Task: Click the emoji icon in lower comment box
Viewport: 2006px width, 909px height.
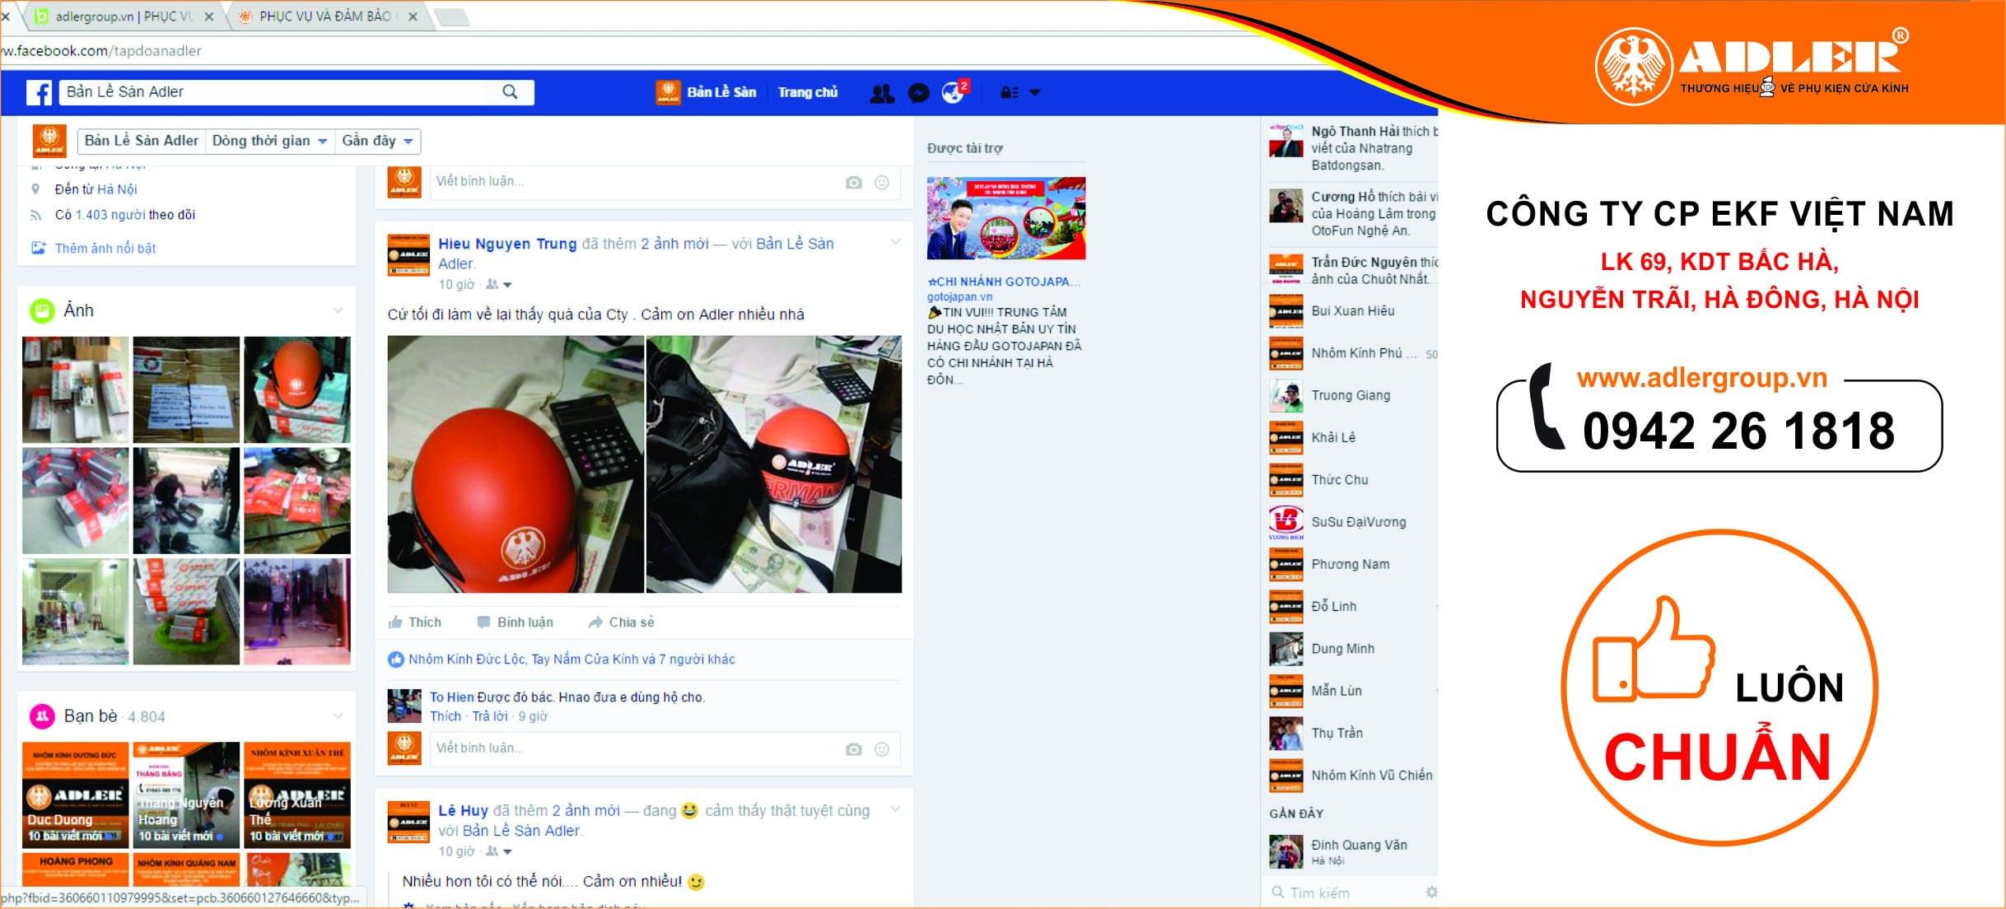Action: click(881, 749)
